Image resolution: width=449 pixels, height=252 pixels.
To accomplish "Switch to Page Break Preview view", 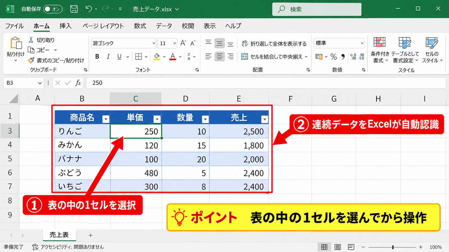I will click(351, 247).
